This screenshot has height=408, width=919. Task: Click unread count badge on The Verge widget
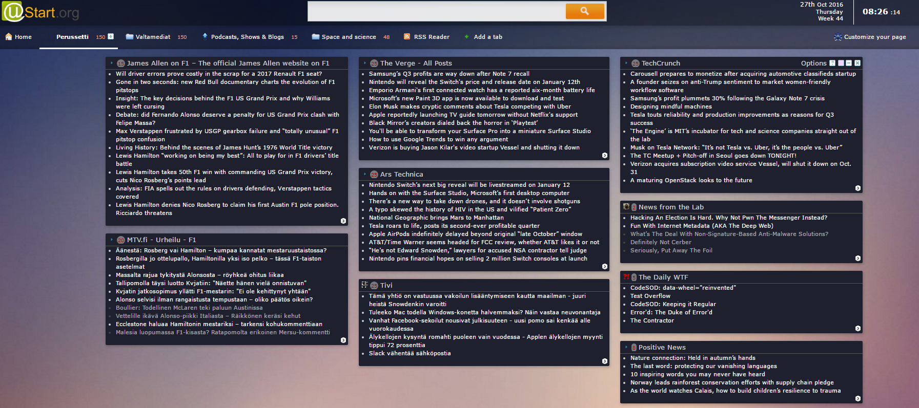point(374,63)
